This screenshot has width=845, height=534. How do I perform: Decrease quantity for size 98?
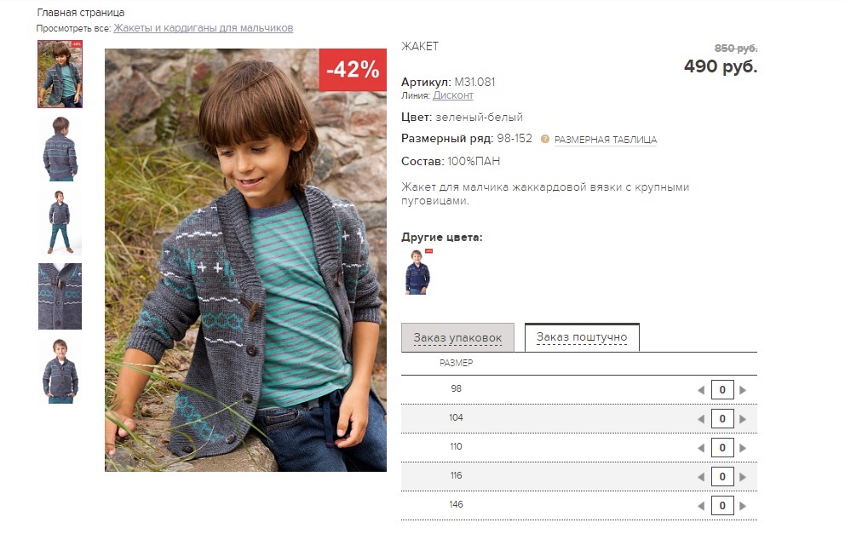[701, 390]
